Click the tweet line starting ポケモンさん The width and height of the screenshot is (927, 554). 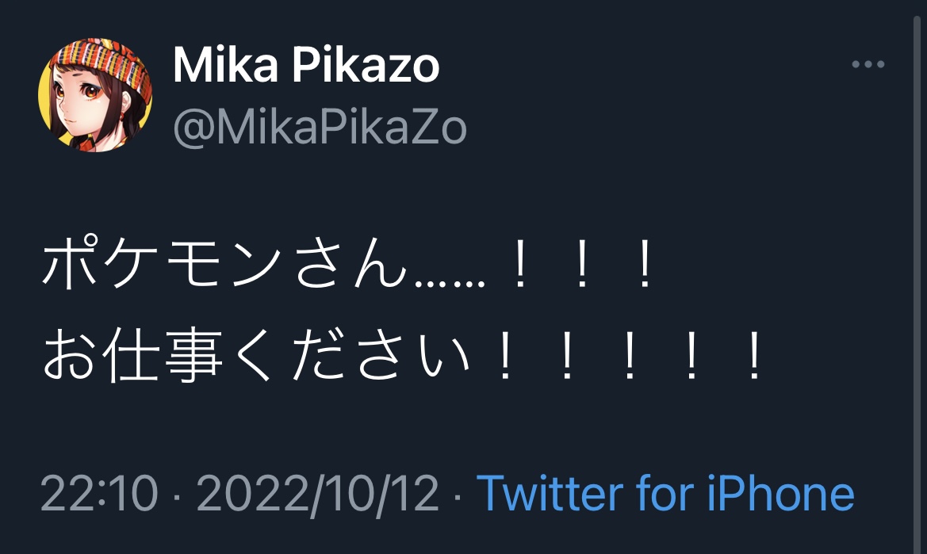(x=347, y=268)
